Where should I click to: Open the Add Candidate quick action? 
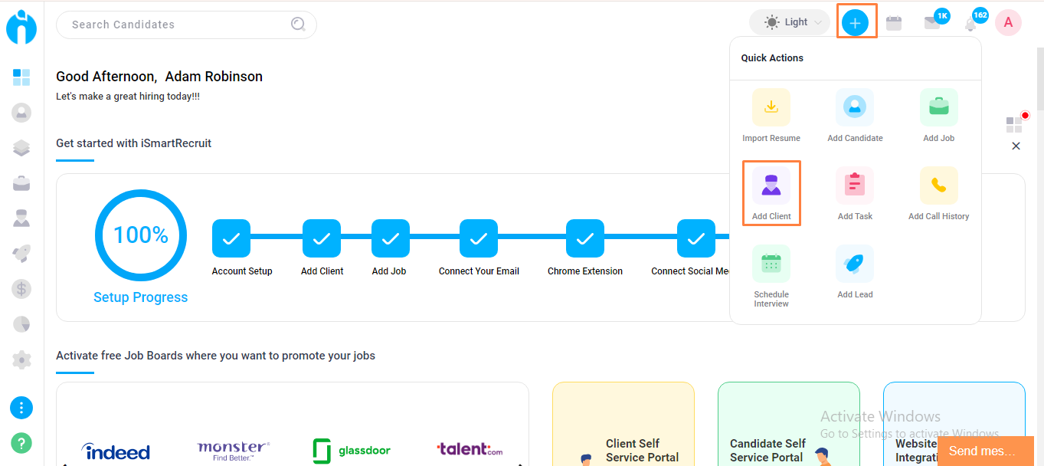[855, 107]
